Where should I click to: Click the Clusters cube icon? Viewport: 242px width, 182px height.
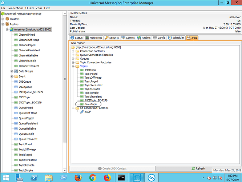(x=7, y=19)
